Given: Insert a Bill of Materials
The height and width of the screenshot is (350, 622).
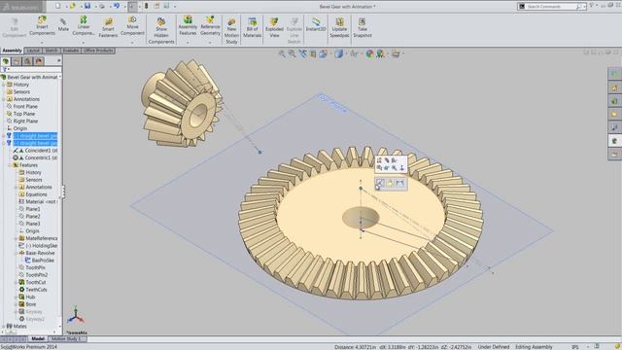Looking at the screenshot, I should (x=253, y=27).
